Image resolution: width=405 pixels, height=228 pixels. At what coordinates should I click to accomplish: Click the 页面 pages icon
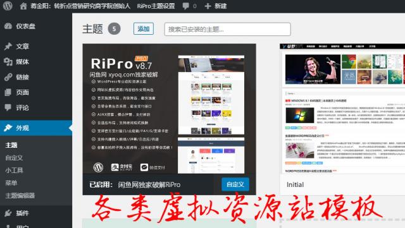click(8, 92)
